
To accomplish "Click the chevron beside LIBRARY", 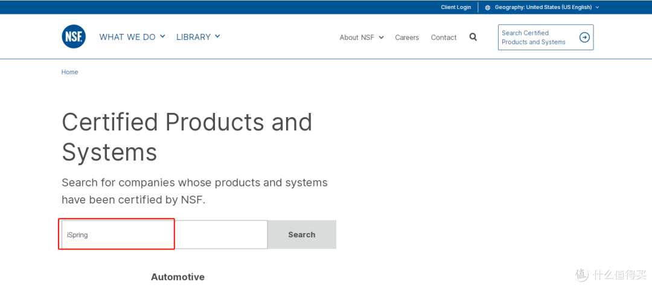I will click(217, 37).
